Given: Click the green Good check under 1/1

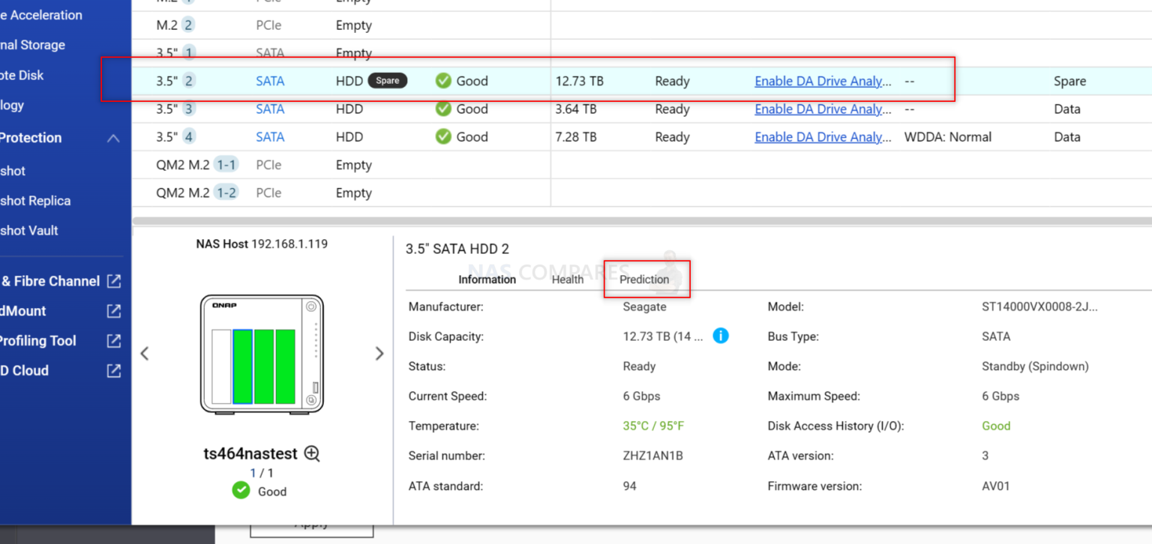Looking at the screenshot, I should point(241,491).
